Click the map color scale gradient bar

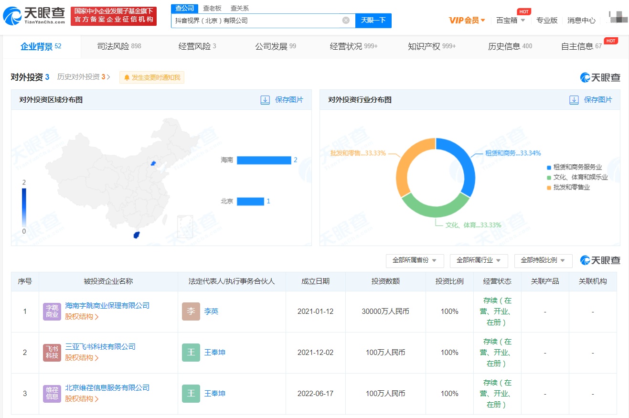[x=24, y=207]
